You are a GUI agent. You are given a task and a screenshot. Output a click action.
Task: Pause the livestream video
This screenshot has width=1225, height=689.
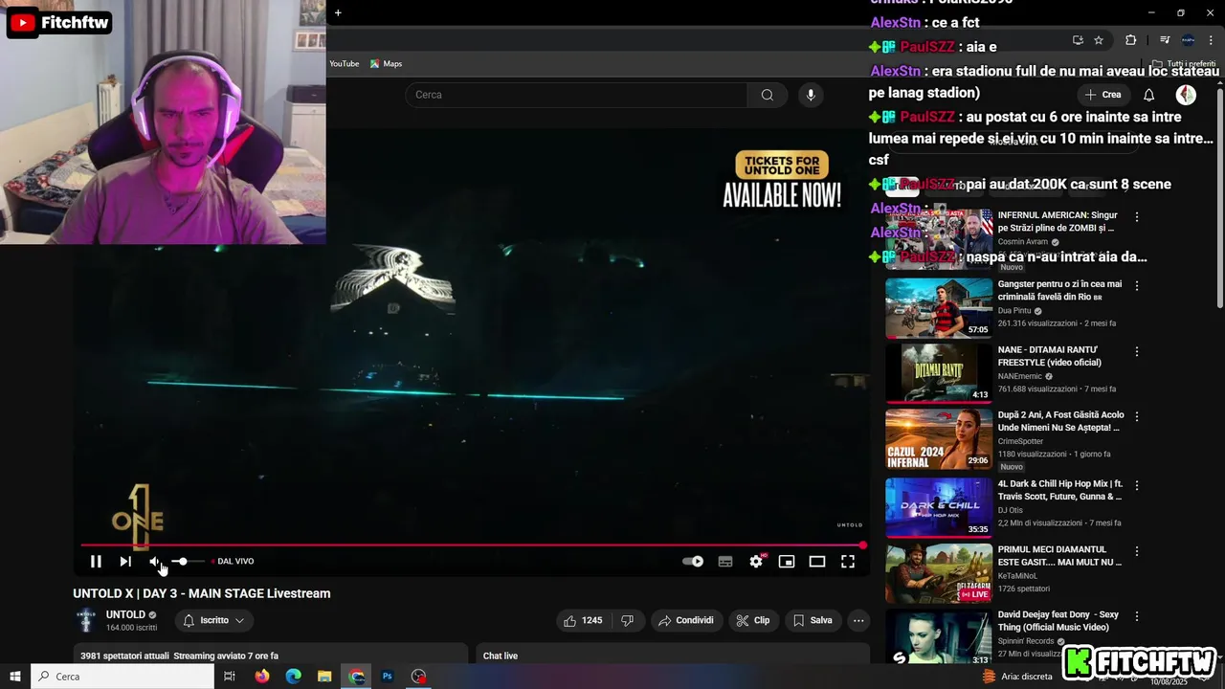[96, 562]
